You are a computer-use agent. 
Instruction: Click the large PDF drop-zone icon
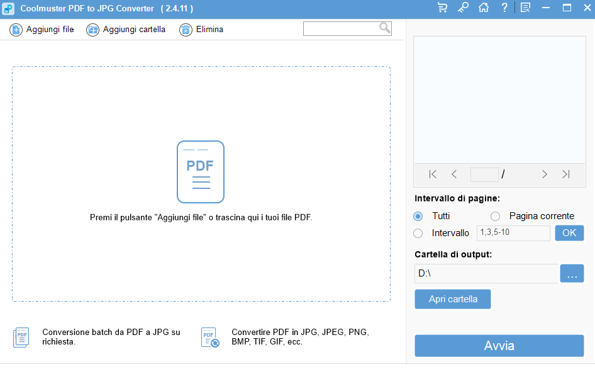(201, 172)
